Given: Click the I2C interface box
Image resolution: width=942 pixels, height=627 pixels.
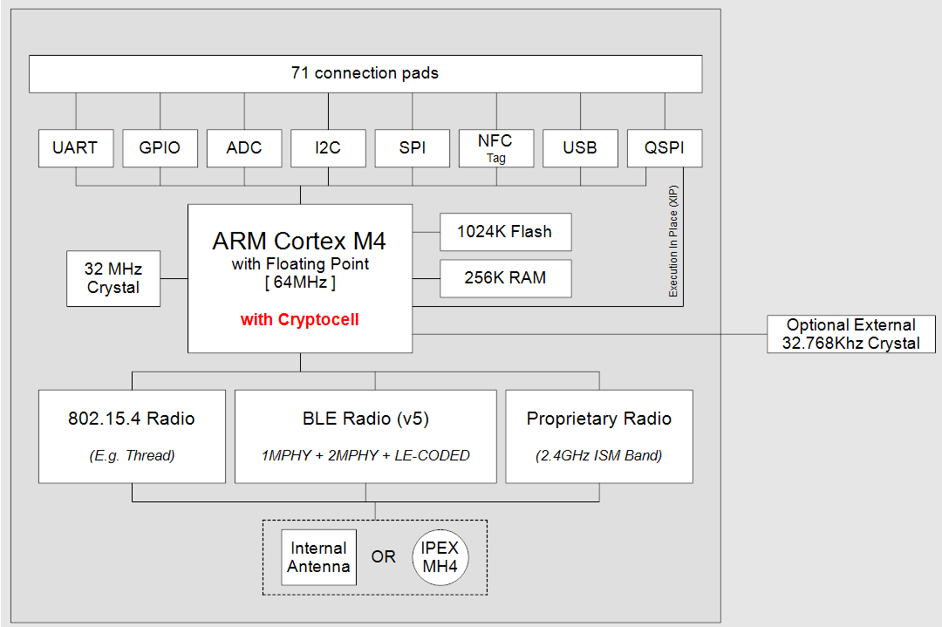Looking at the screenshot, I should point(328,148).
